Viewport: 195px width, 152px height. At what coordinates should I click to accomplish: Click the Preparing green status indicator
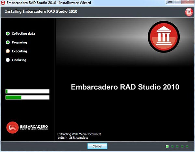click(x=8, y=42)
